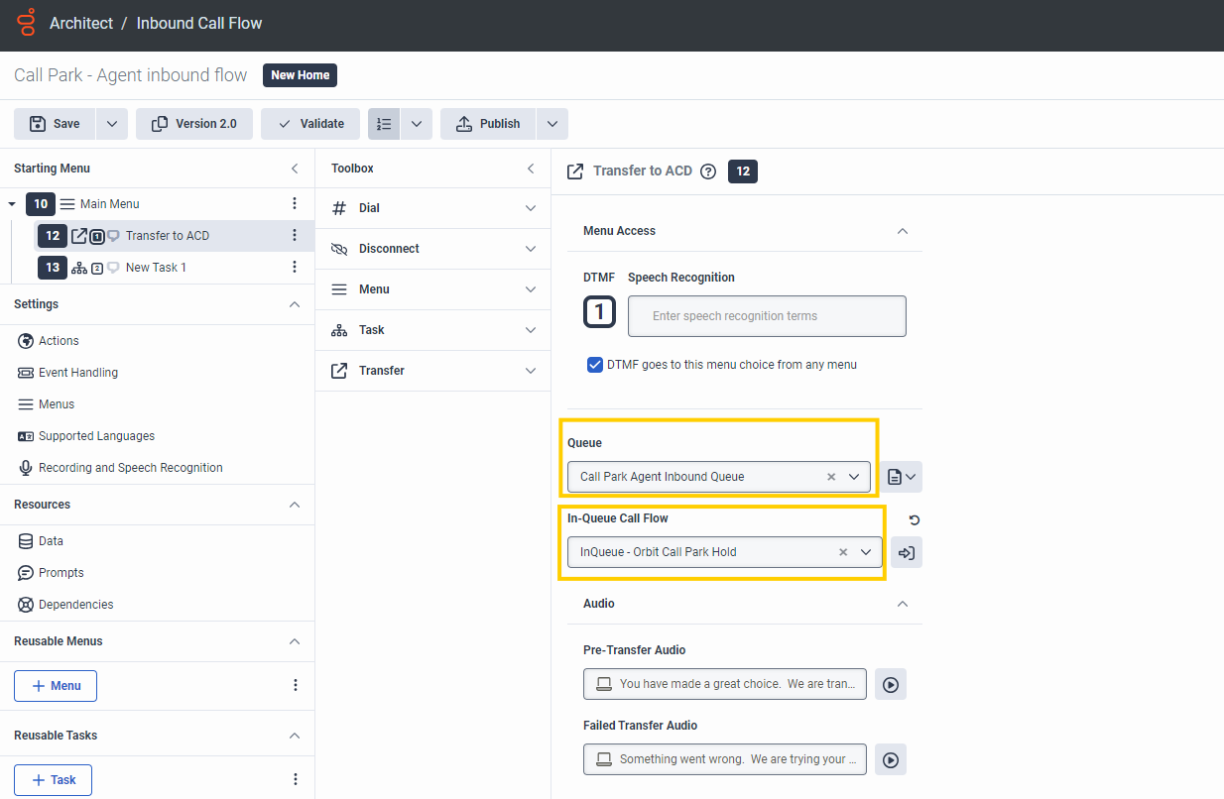Collapse the Main Menu tree node

(12, 203)
